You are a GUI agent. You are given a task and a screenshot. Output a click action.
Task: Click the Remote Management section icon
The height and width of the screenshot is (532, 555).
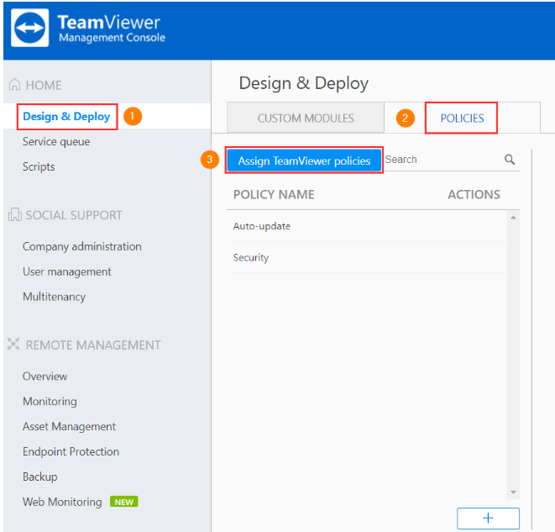coord(14,345)
